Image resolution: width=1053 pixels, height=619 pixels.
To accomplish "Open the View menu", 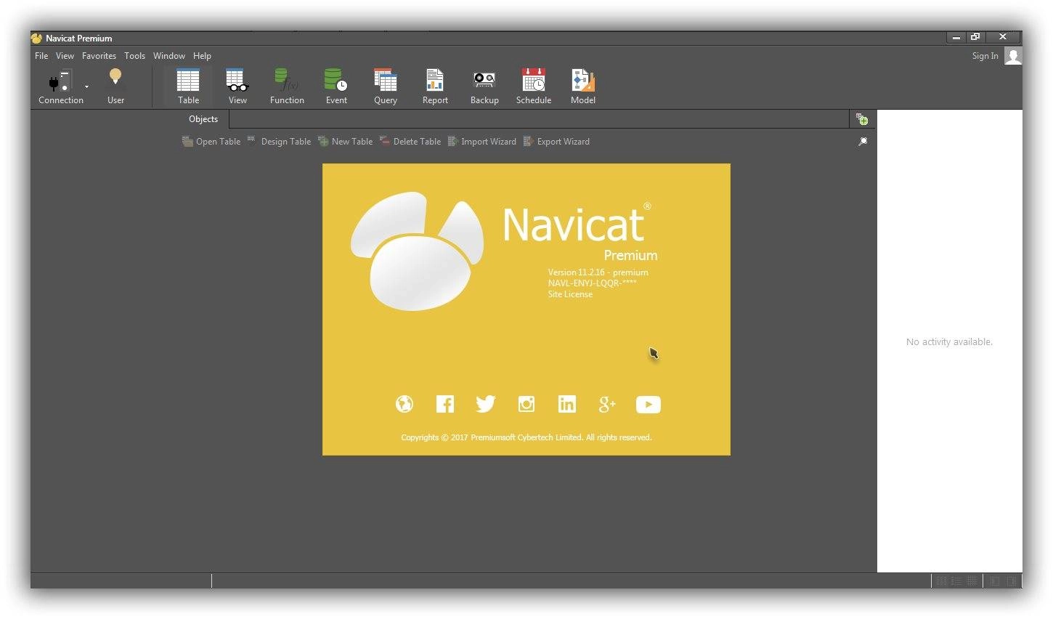I will (65, 56).
